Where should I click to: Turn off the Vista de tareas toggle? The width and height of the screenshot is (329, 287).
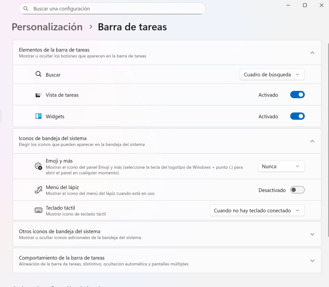(297, 95)
